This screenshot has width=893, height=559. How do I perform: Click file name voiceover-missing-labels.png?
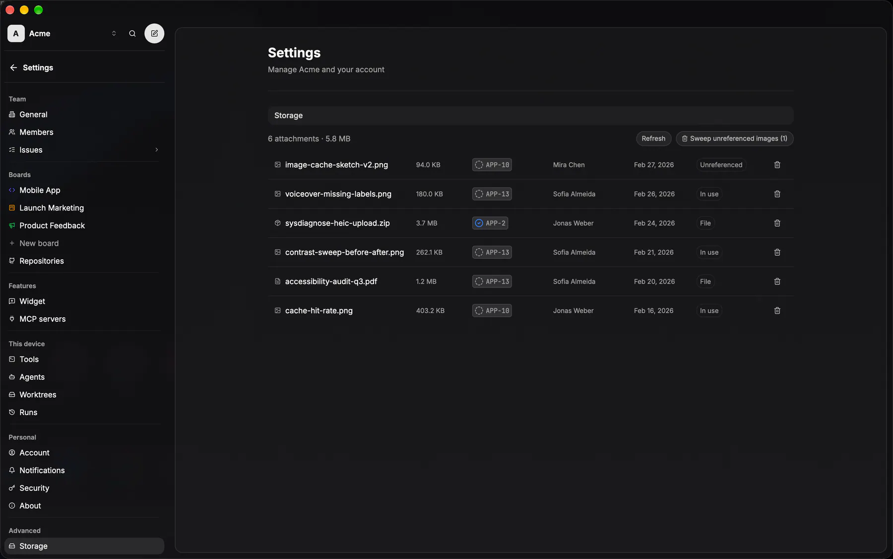click(338, 194)
